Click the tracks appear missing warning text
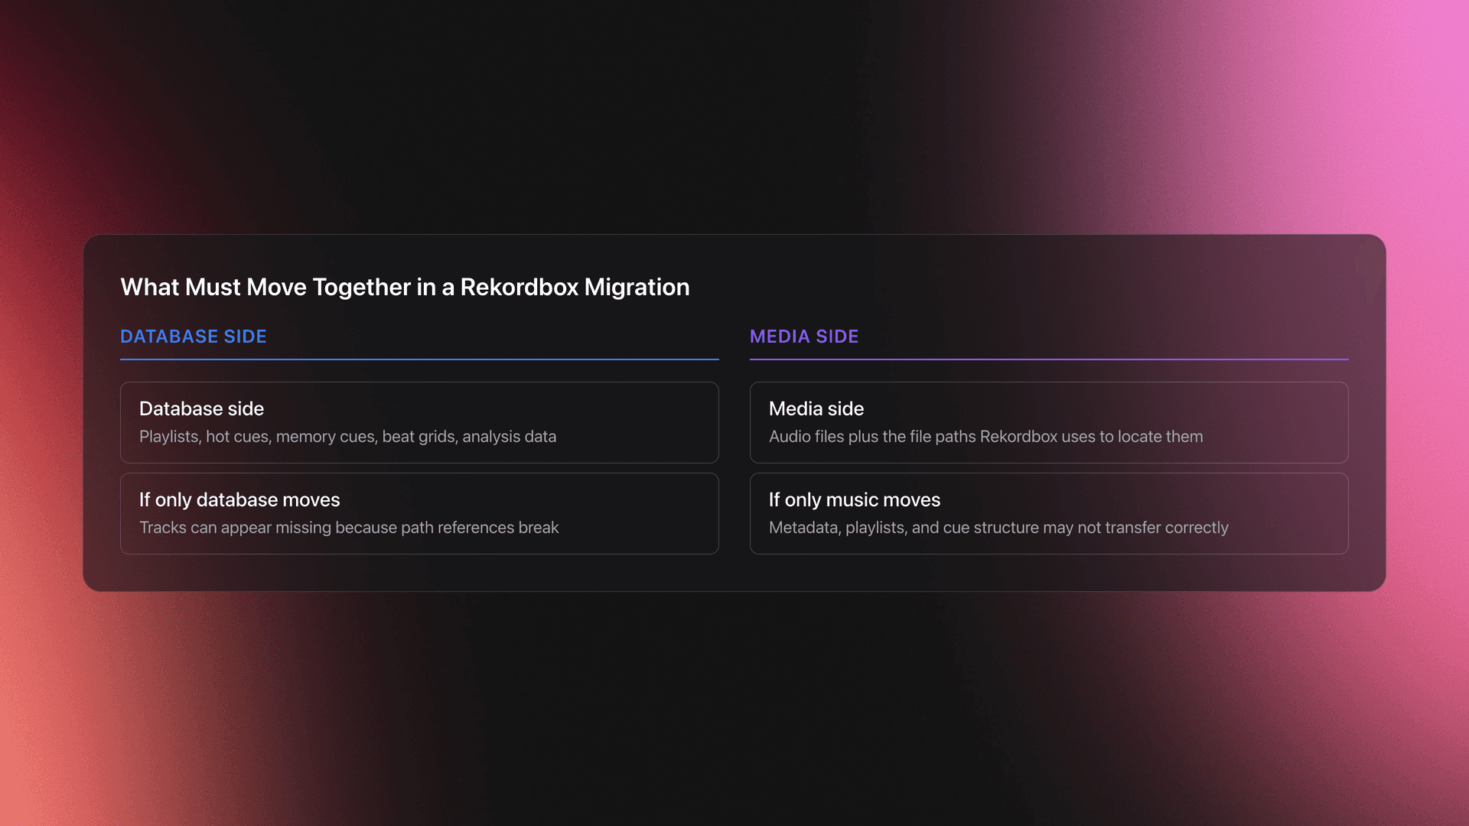The width and height of the screenshot is (1469, 826). pos(350,528)
